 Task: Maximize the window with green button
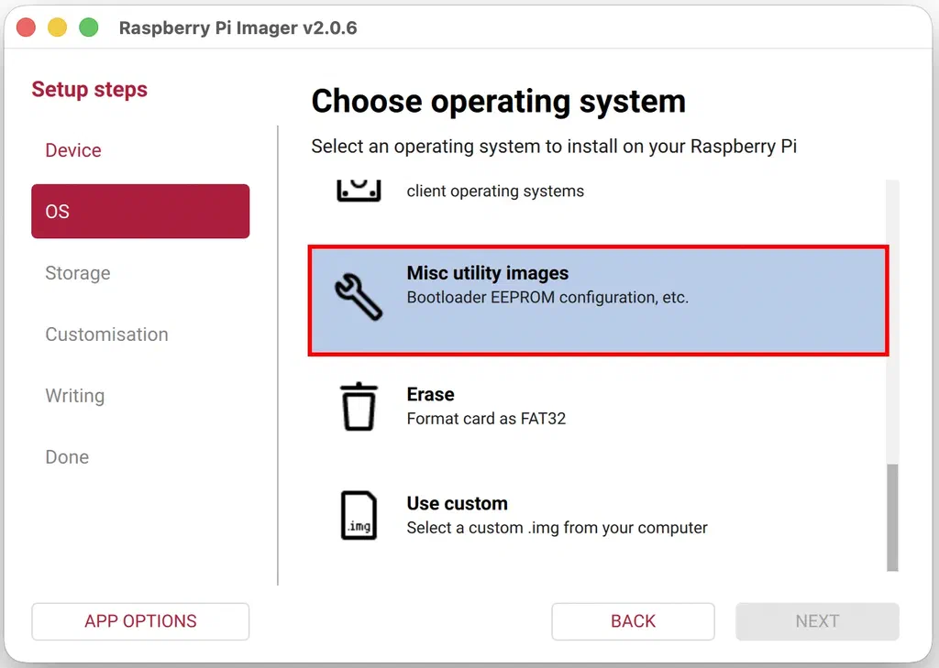[x=89, y=27]
